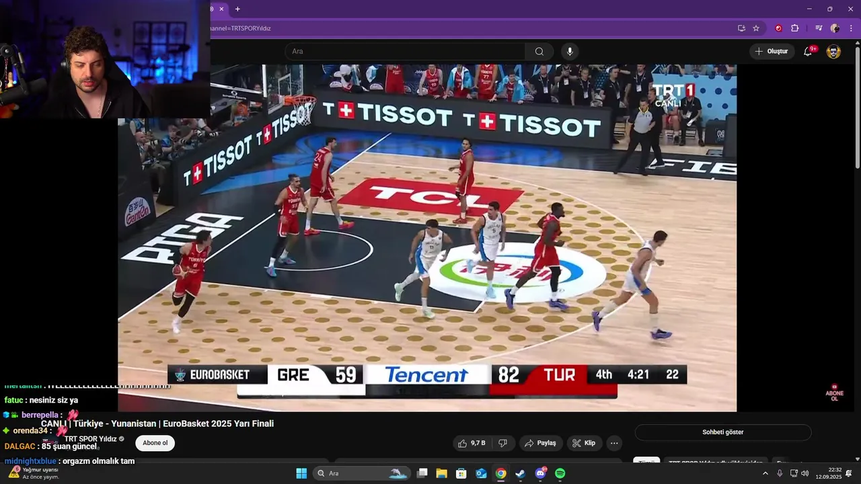861x484 pixels.
Task: Open the more actions ellipsis under video
Action: 613,443
